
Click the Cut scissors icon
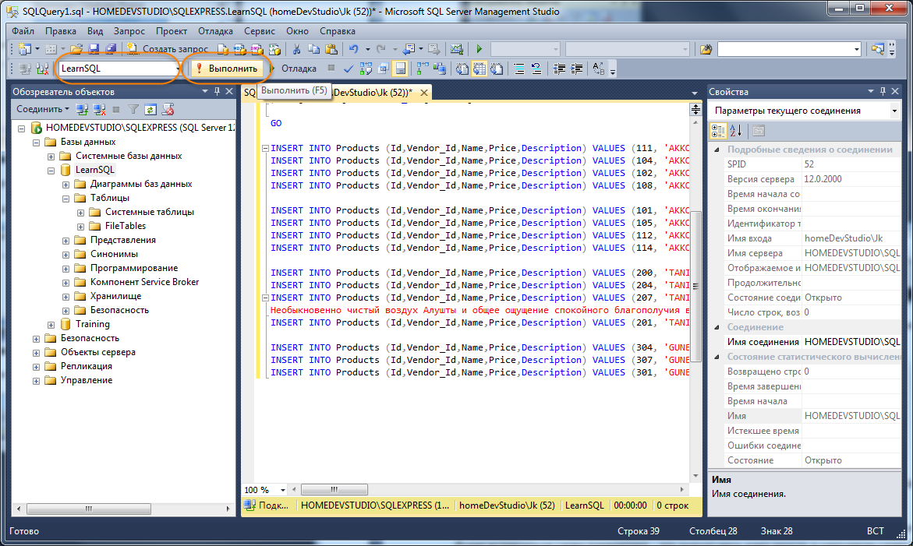click(296, 49)
